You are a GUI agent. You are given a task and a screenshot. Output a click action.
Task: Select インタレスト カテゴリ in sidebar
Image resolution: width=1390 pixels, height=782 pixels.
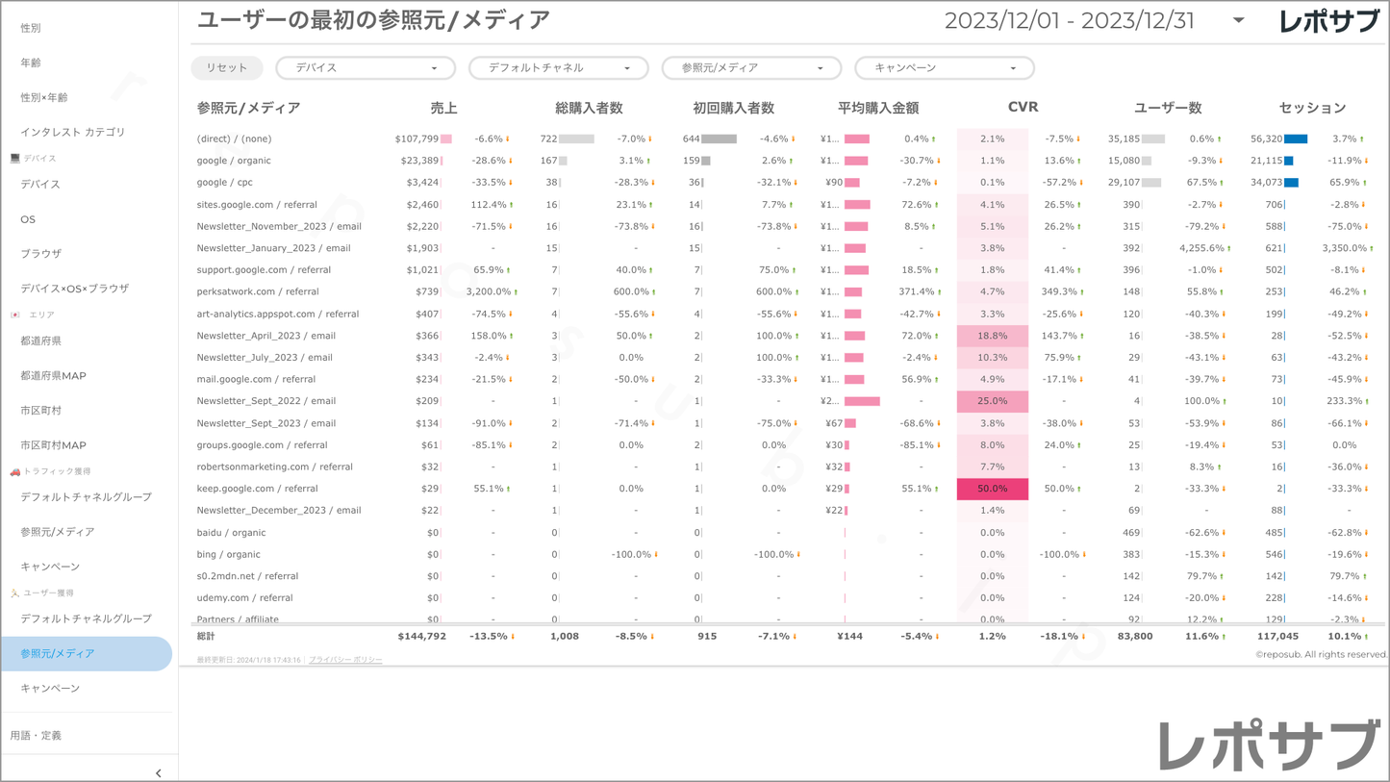point(73,132)
